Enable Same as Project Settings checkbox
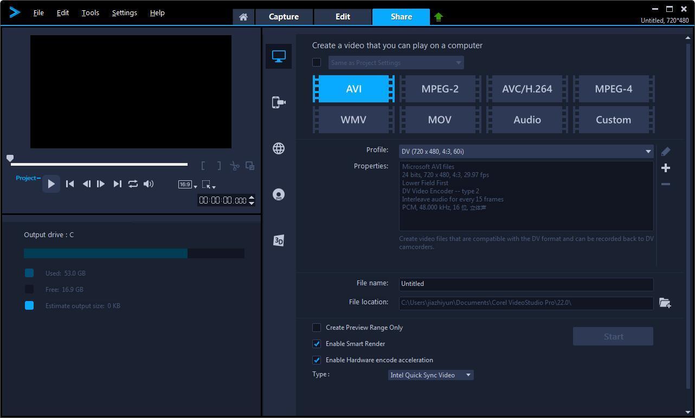Image resolution: width=695 pixels, height=418 pixels. coord(317,62)
